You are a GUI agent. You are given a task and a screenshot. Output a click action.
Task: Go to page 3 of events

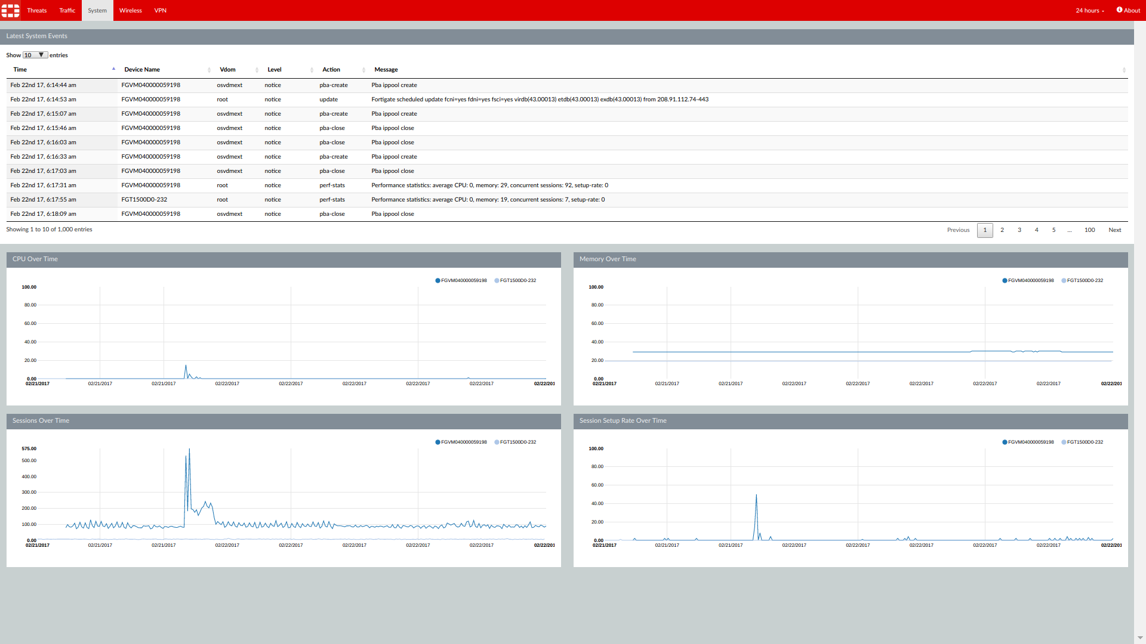1019,230
